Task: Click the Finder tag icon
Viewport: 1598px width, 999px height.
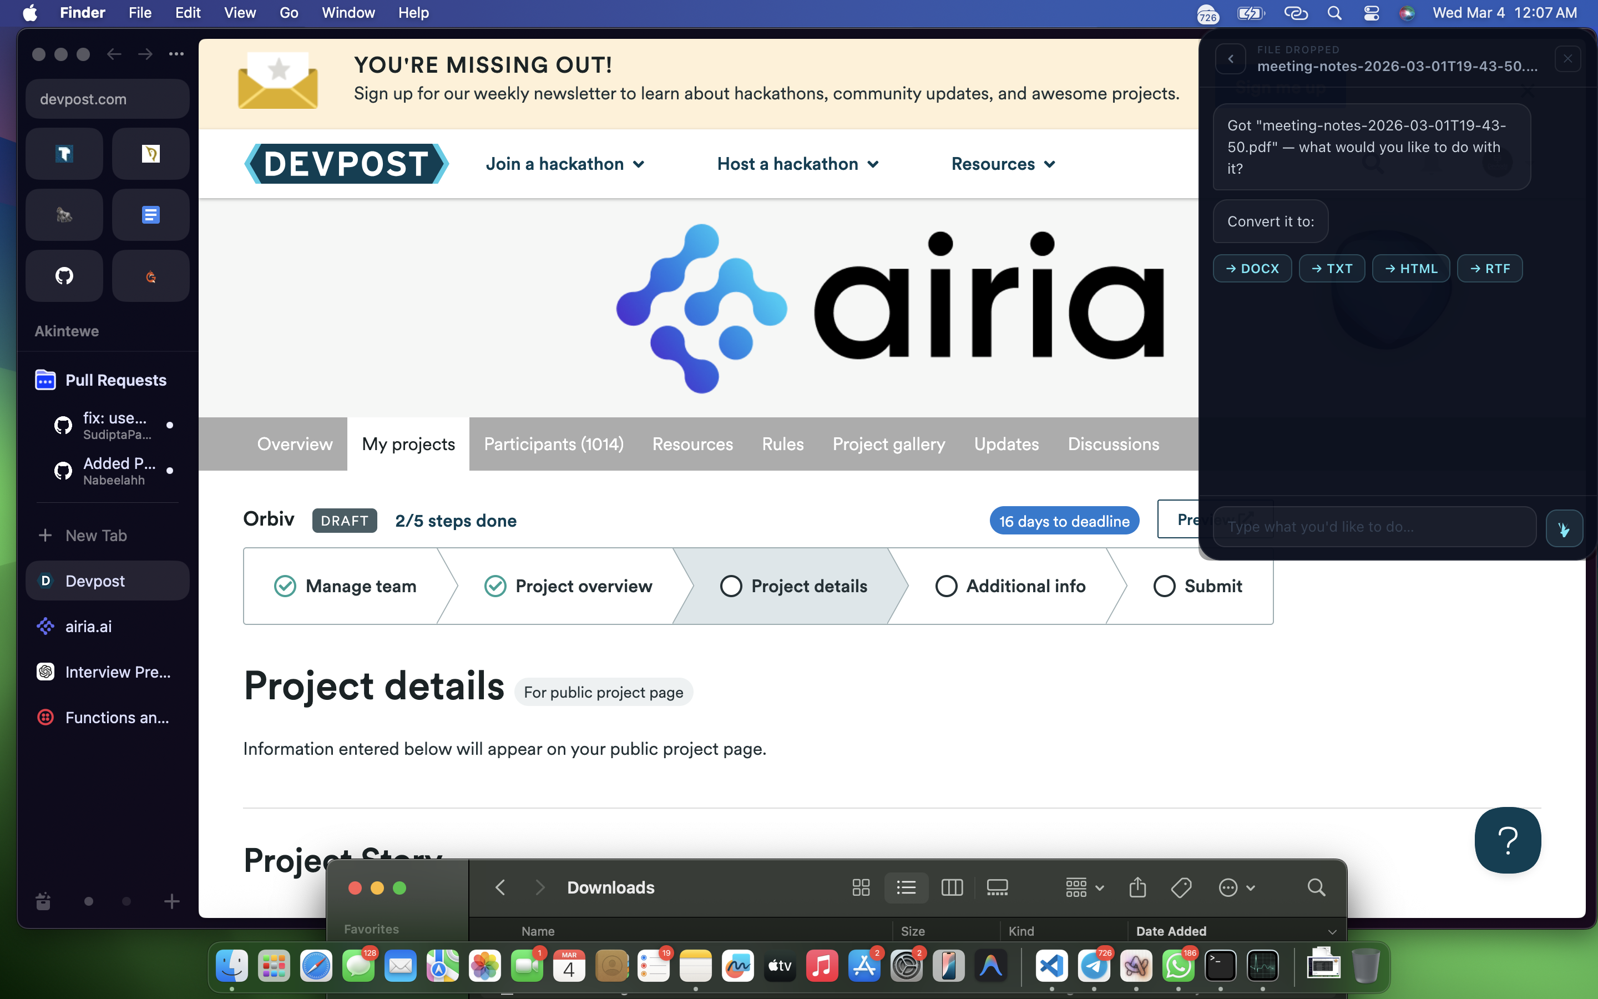Action: [1181, 887]
